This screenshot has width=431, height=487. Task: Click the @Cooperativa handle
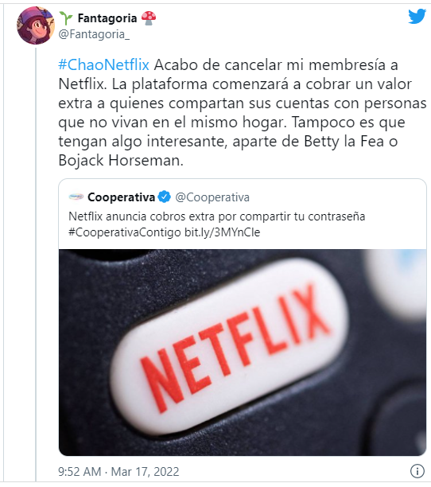(212, 197)
